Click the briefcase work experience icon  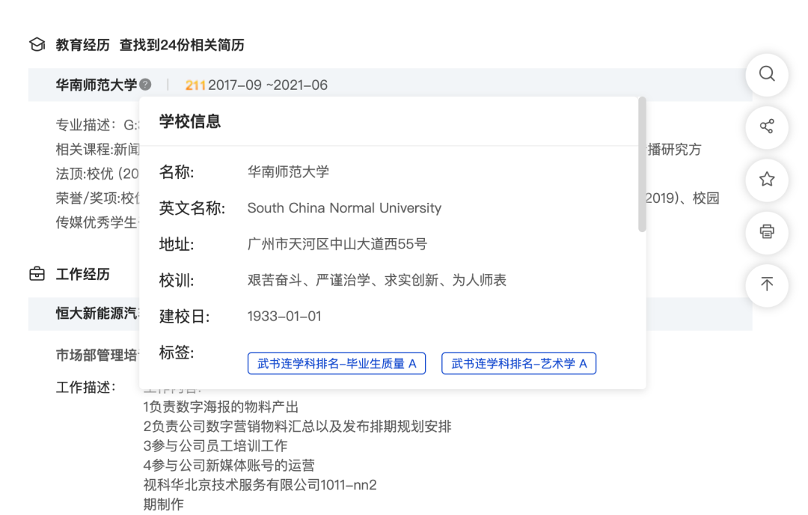(x=37, y=274)
